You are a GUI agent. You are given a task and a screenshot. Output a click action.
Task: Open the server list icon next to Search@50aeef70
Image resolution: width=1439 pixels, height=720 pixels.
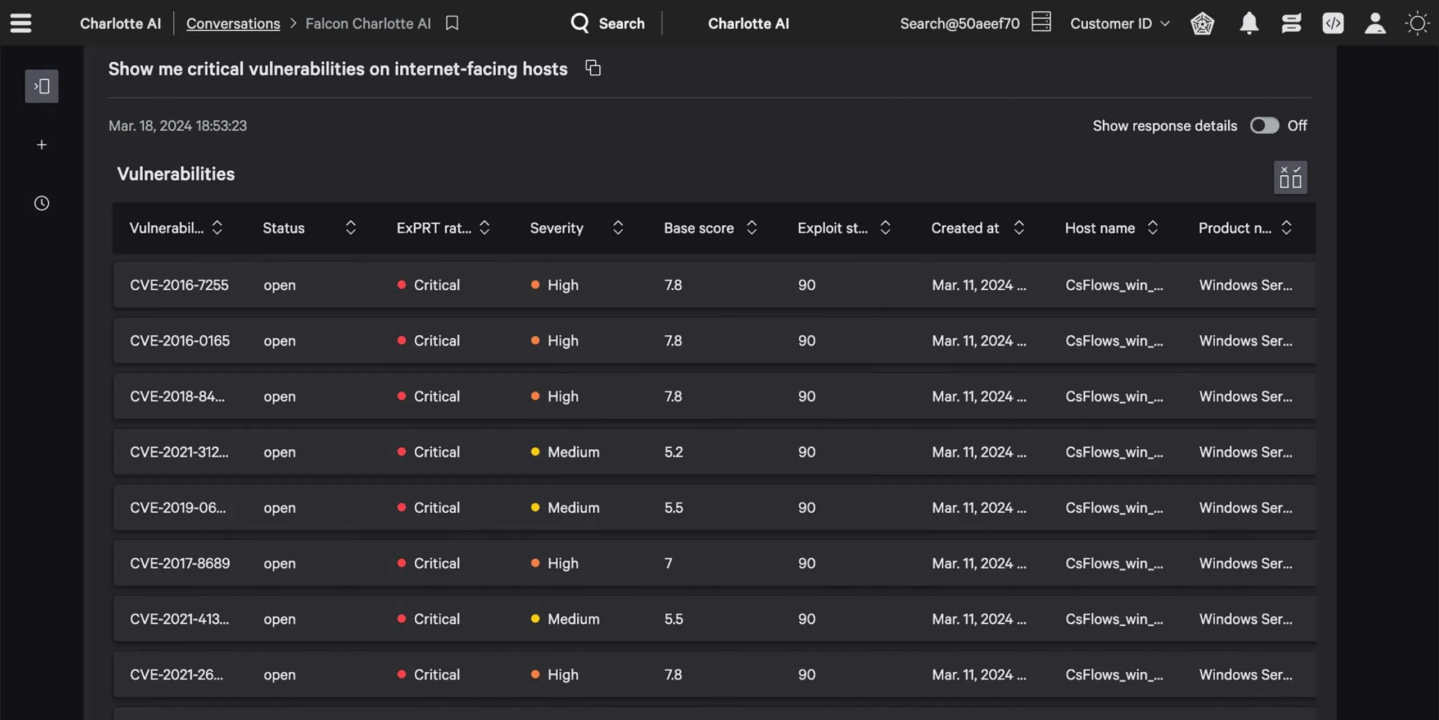point(1041,22)
